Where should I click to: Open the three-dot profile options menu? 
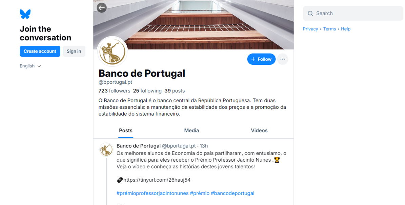[x=283, y=59]
